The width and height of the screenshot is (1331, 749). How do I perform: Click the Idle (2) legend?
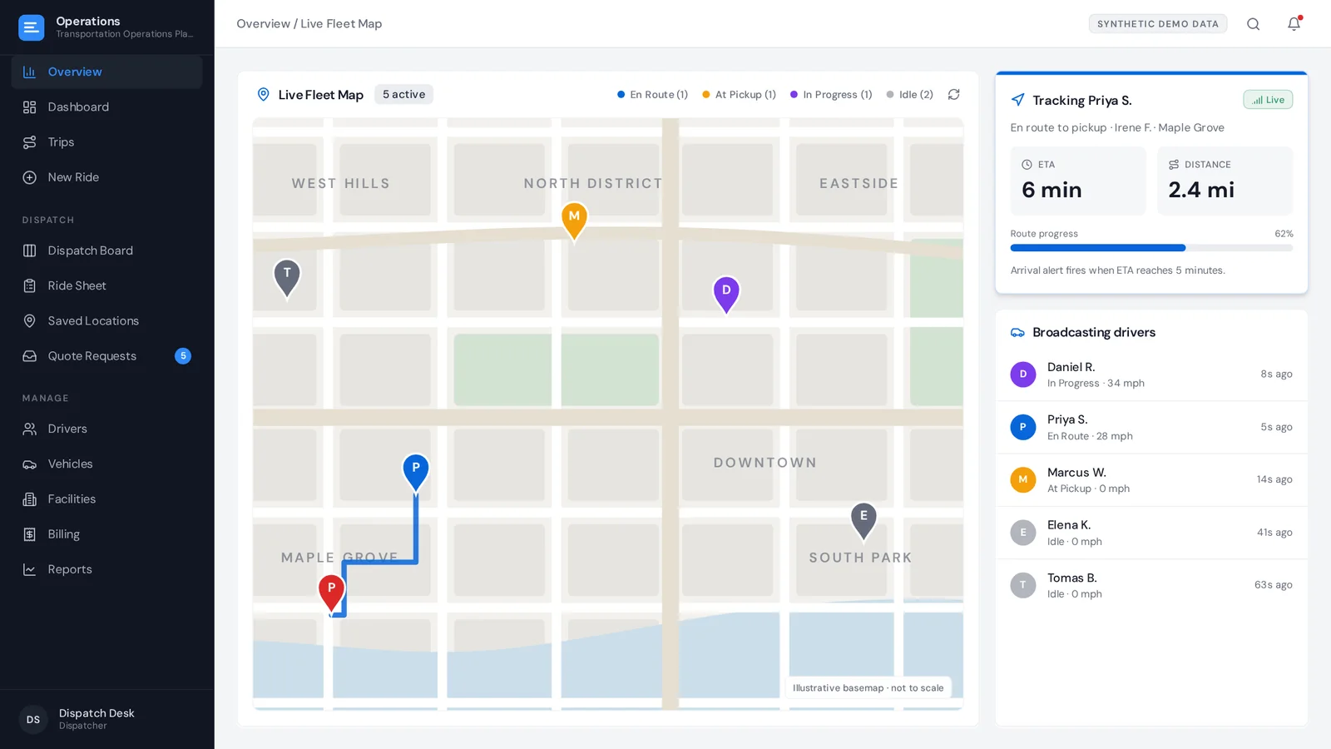[x=909, y=95]
